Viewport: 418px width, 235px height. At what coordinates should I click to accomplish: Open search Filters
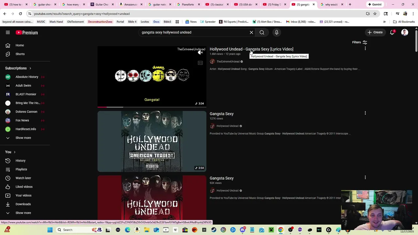pyautogui.click(x=360, y=42)
